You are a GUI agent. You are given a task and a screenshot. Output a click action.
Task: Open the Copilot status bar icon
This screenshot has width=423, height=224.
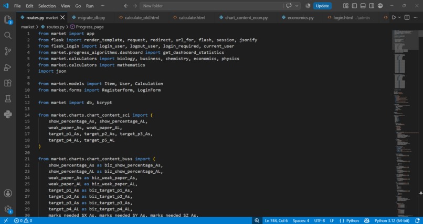tap(367, 220)
